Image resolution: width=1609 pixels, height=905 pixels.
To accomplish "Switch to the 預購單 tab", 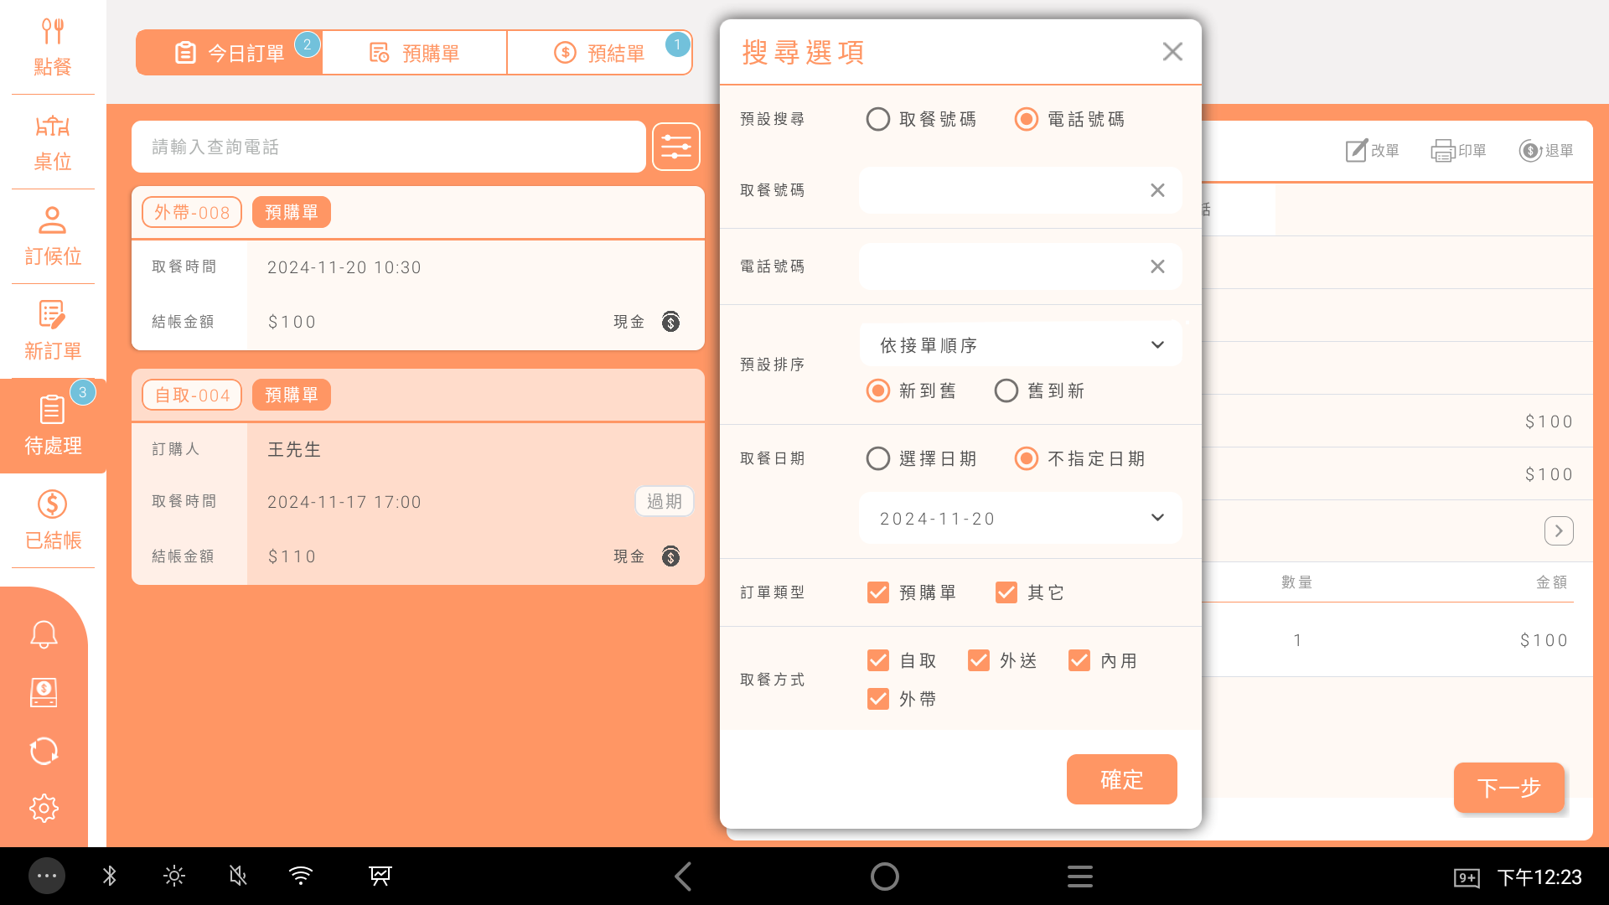I will [415, 53].
